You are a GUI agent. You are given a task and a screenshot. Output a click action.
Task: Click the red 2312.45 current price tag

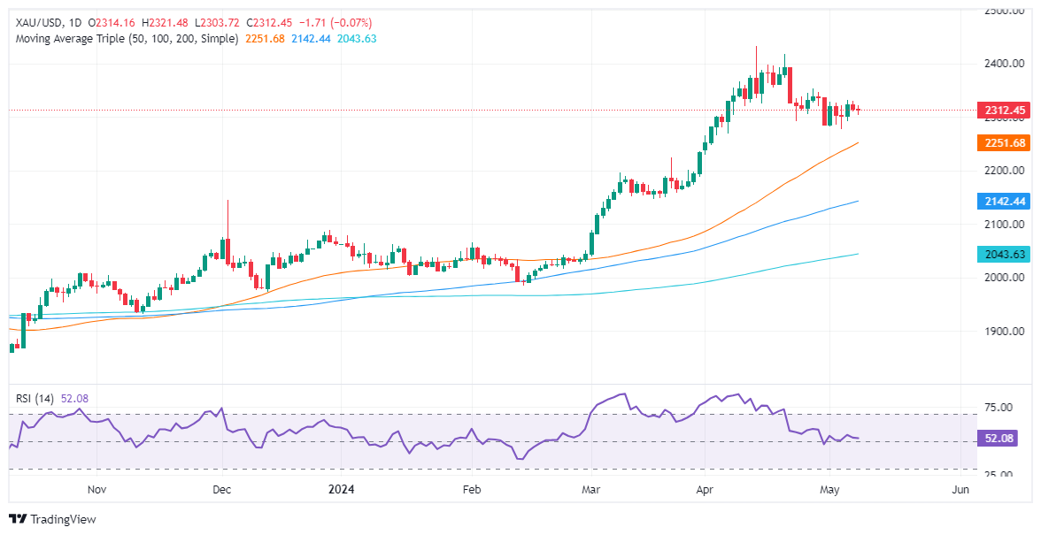click(x=998, y=111)
